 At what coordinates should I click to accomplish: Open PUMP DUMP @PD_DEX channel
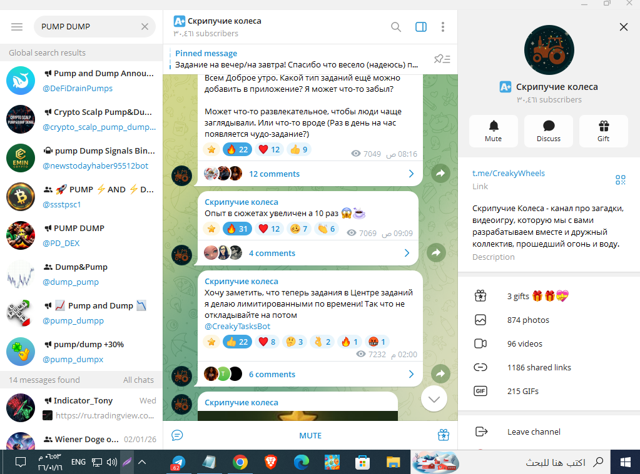(x=81, y=235)
